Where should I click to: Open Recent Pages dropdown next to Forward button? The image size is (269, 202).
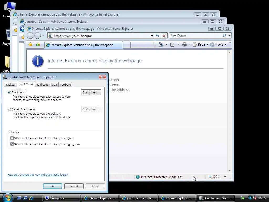(43, 36)
